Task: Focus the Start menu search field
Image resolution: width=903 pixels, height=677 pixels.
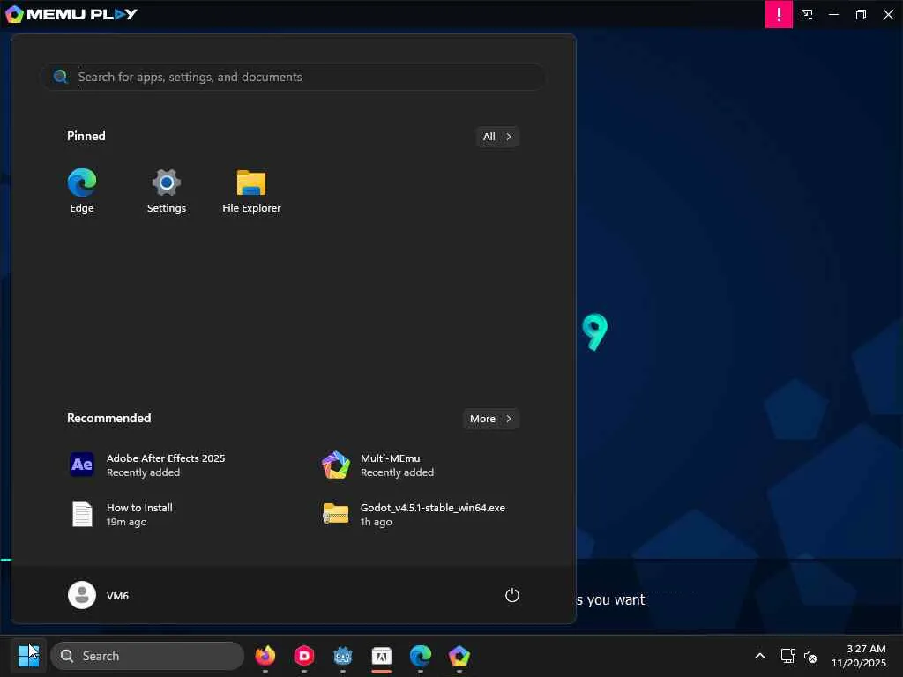Action: click(x=293, y=77)
